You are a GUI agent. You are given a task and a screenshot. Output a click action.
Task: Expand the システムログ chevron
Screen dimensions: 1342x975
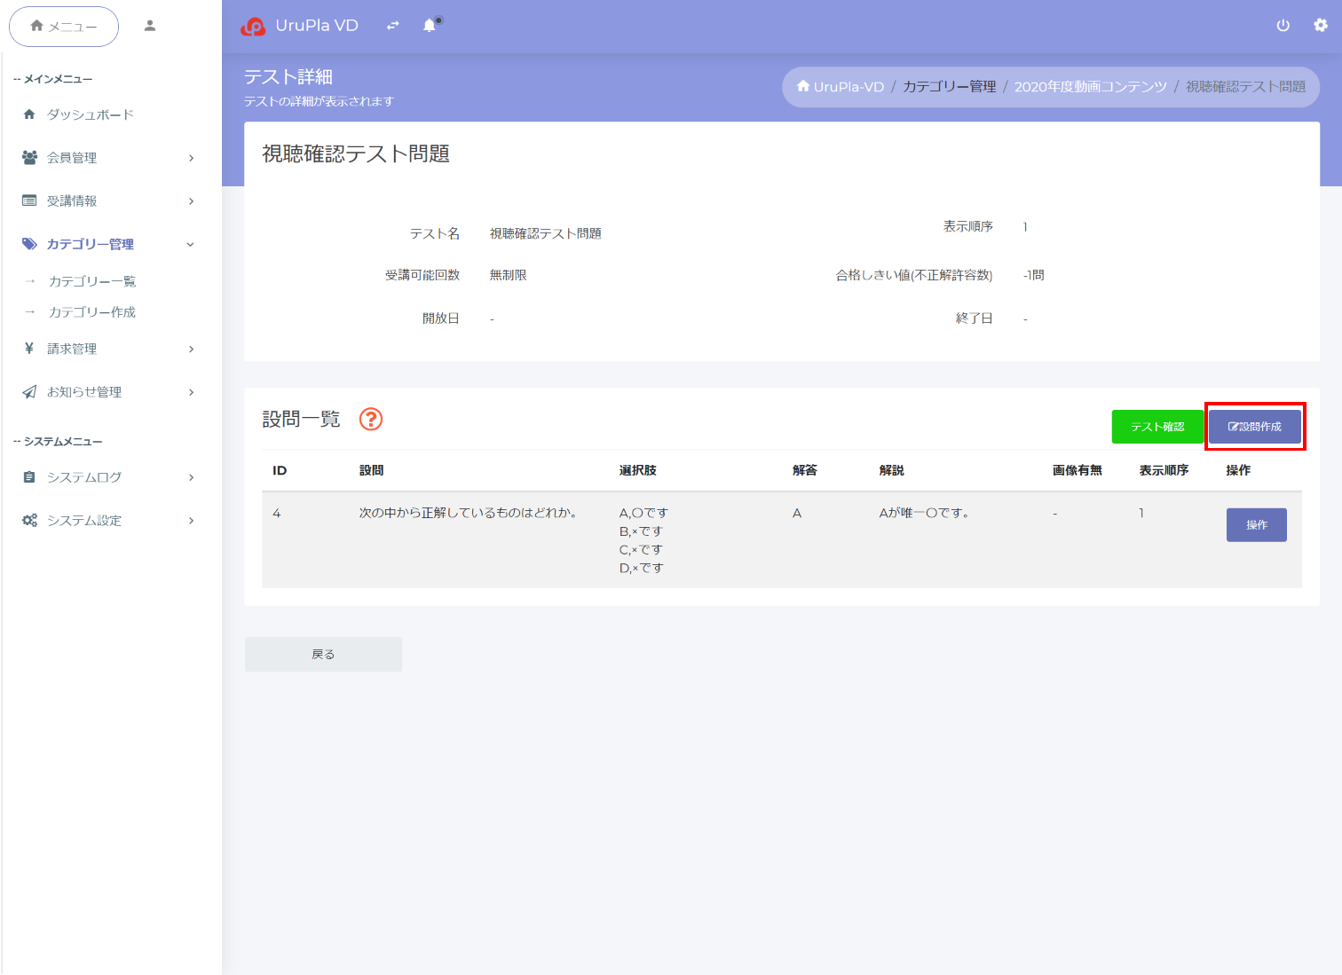tap(191, 477)
